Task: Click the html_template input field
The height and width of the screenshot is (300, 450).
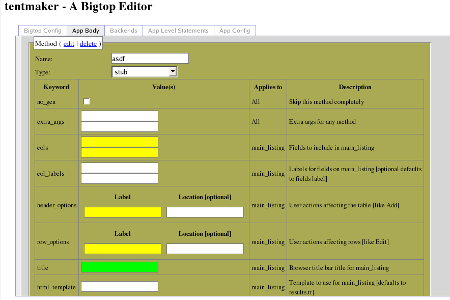Action: pyautogui.click(x=120, y=287)
